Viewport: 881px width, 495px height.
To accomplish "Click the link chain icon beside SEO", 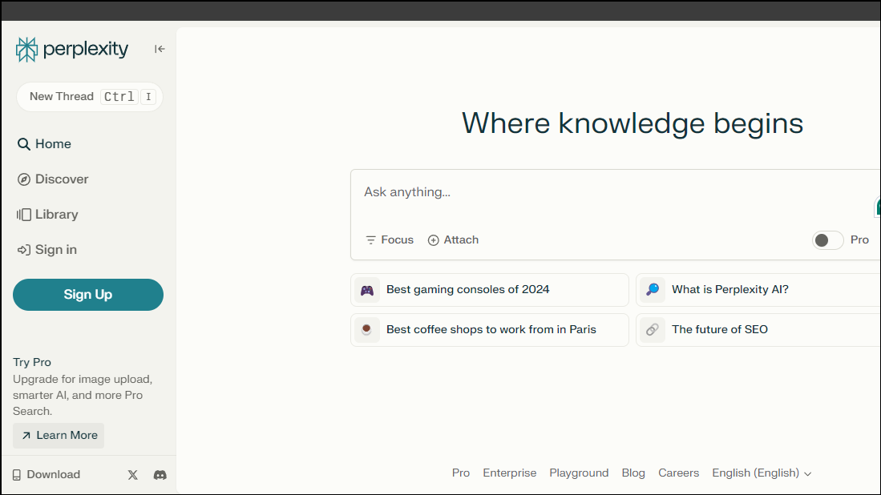I will (x=653, y=330).
